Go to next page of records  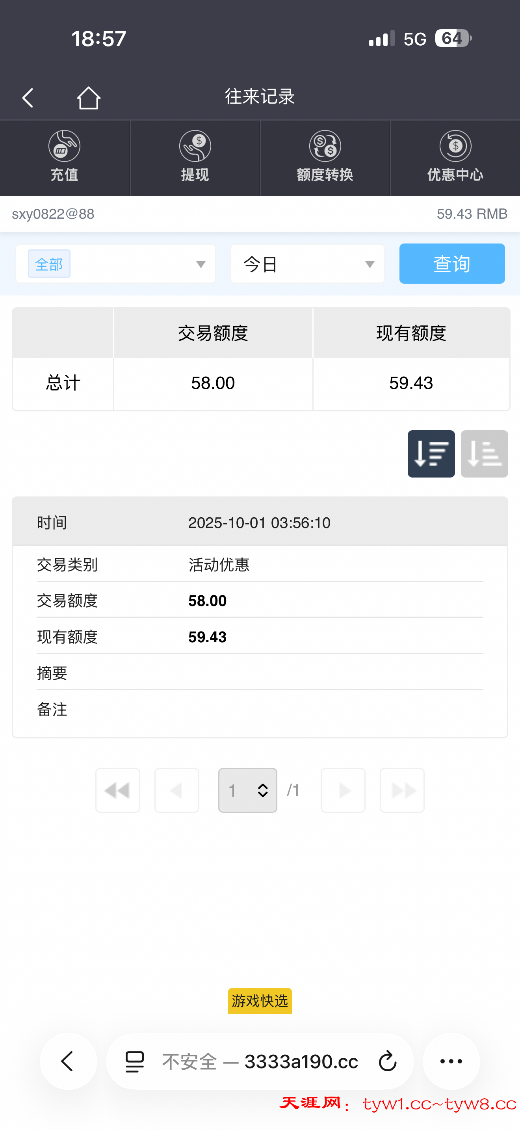click(x=343, y=790)
